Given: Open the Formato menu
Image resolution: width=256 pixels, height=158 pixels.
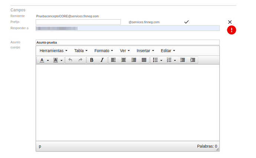Looking at the screenshot, I should coord(104,50).
